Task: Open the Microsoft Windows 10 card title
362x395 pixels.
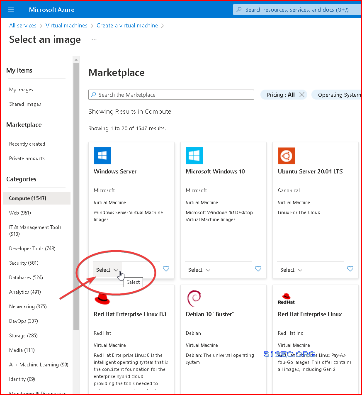Action: (x=215, y=171)
